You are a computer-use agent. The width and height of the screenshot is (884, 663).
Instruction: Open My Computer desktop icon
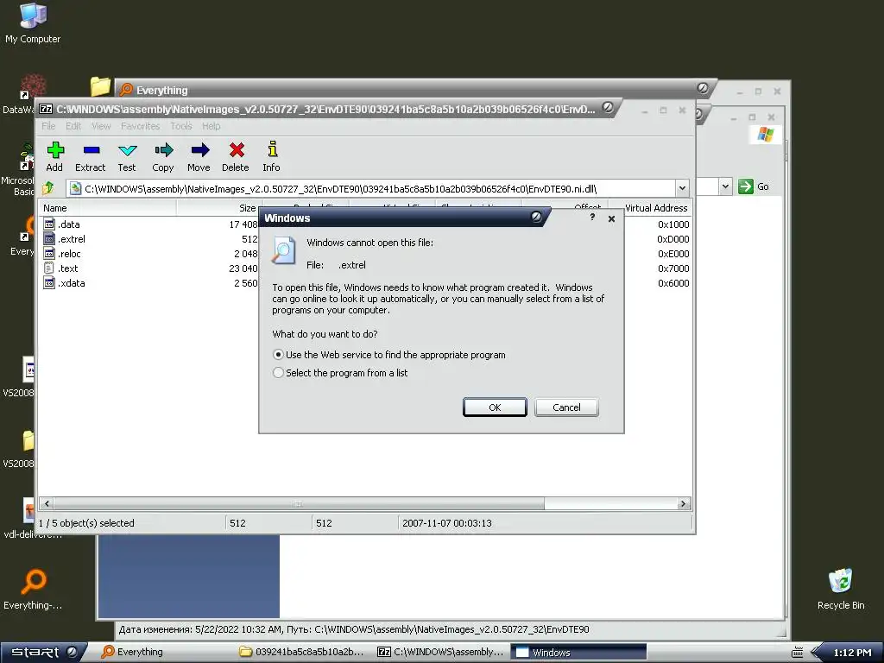(33, 17)
